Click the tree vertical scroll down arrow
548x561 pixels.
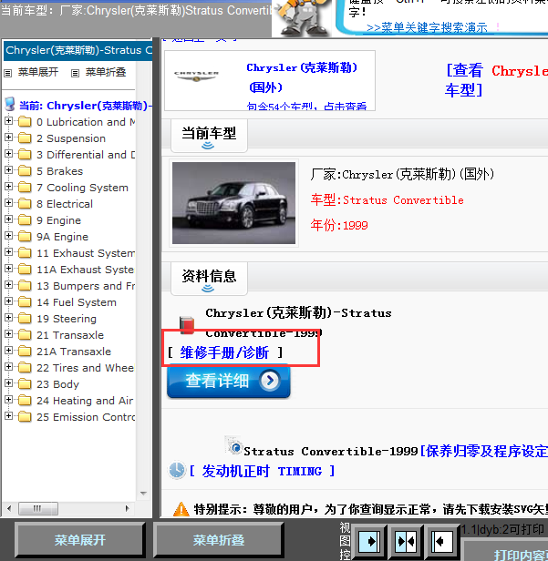coord(143,494)
